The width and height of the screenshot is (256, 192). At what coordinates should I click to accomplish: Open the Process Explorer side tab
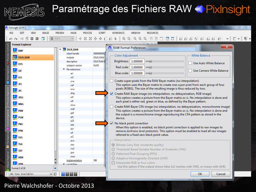click(x=8, y=97)
